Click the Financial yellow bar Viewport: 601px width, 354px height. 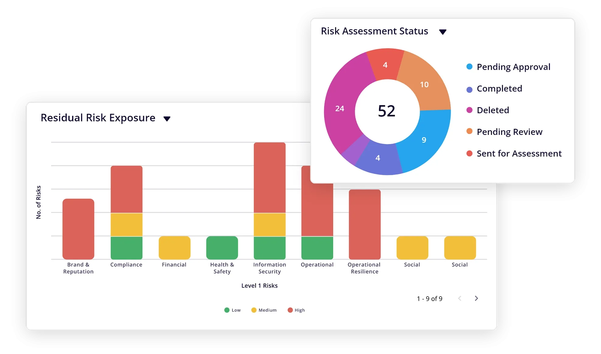(174, 248)
